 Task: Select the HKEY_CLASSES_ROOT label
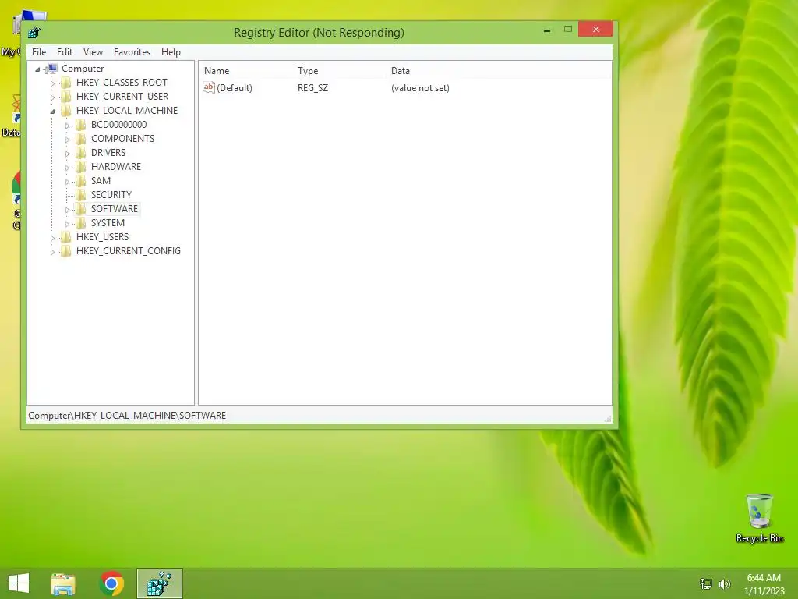[122, 83]
